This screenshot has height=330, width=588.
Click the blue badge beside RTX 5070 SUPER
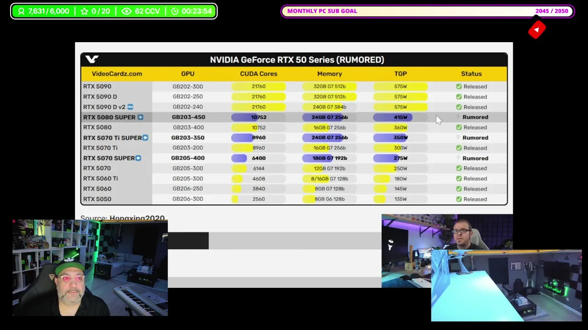[x=138, y=158]
